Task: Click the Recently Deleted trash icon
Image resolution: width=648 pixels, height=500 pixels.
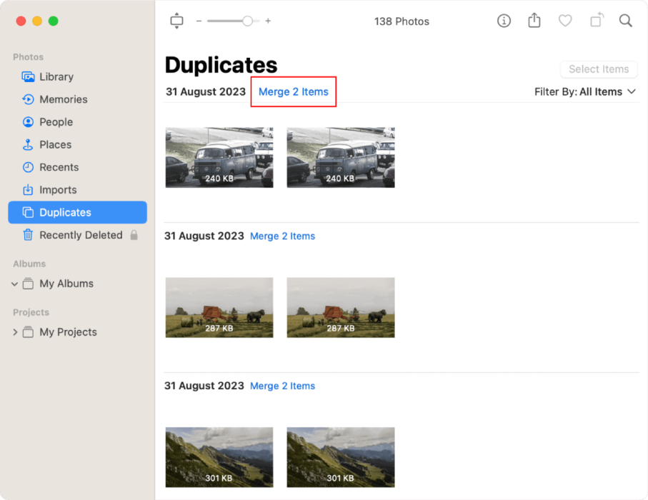Action: click(27, 235)
